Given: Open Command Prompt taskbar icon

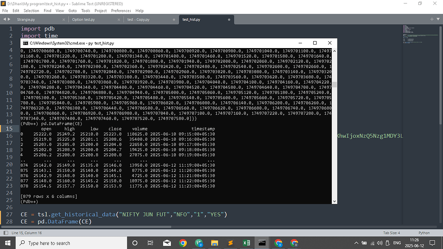Looking at the screenshot, I should click(262, 243).
